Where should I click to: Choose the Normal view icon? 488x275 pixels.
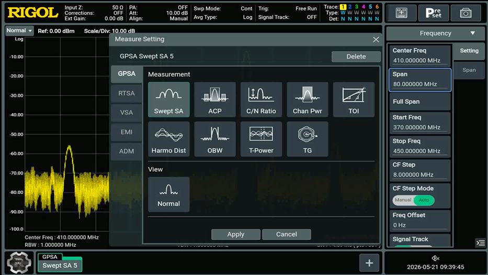point(169,194)
